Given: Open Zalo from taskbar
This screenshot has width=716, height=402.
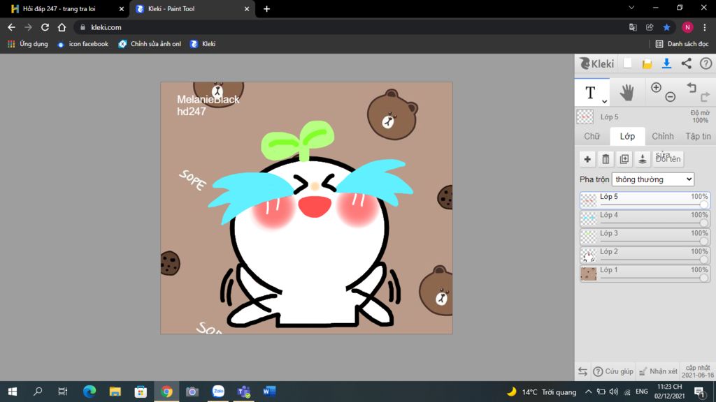Looking at the screenshot, I should [x=218, y=392].
